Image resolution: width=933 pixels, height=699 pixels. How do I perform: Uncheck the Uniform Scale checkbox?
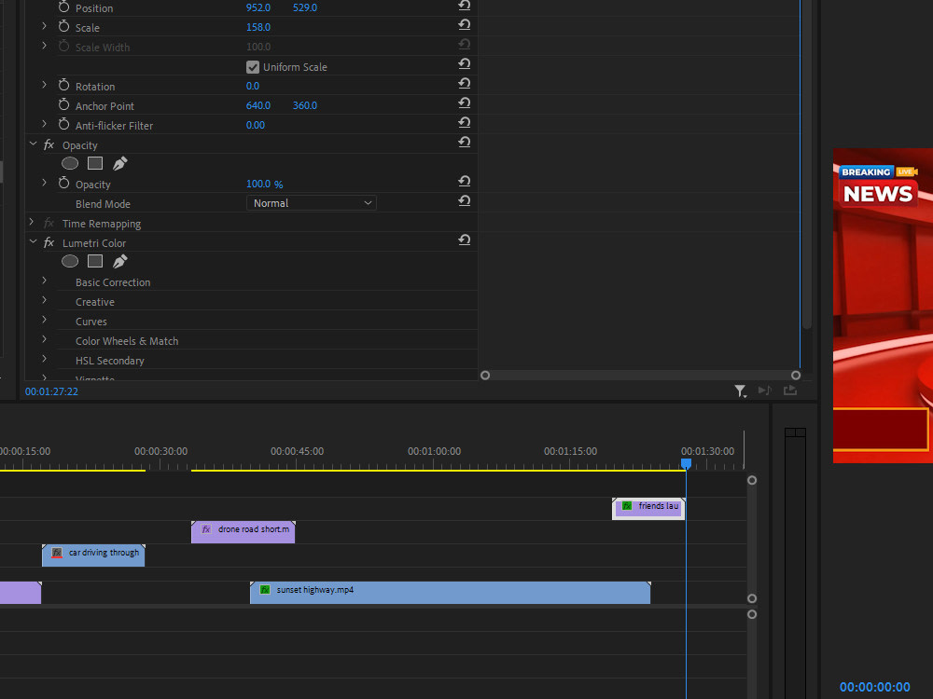[x=252, y=66]
